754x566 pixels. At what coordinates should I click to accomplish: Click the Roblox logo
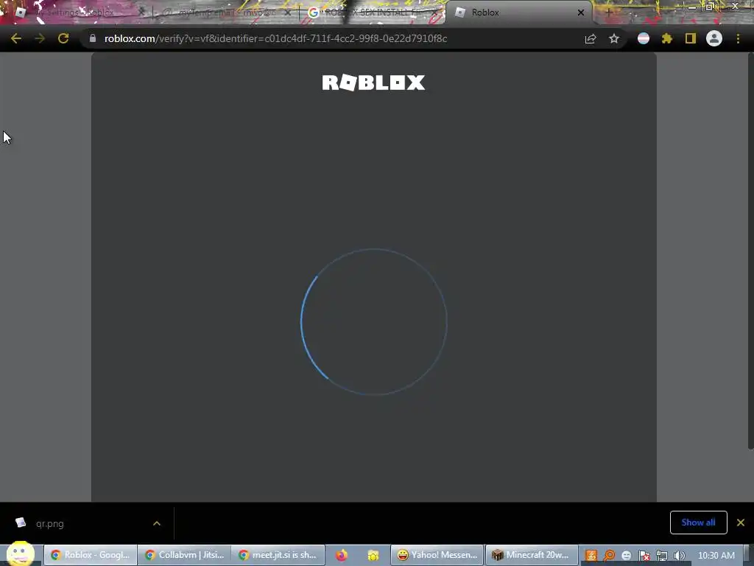click(x=373, y=83)
